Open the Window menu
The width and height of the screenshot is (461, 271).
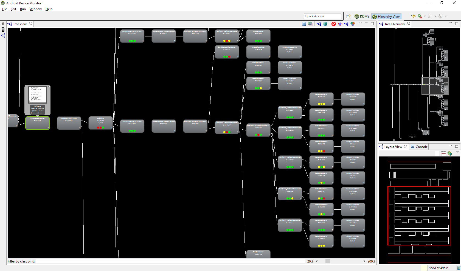tap(36, 9)
